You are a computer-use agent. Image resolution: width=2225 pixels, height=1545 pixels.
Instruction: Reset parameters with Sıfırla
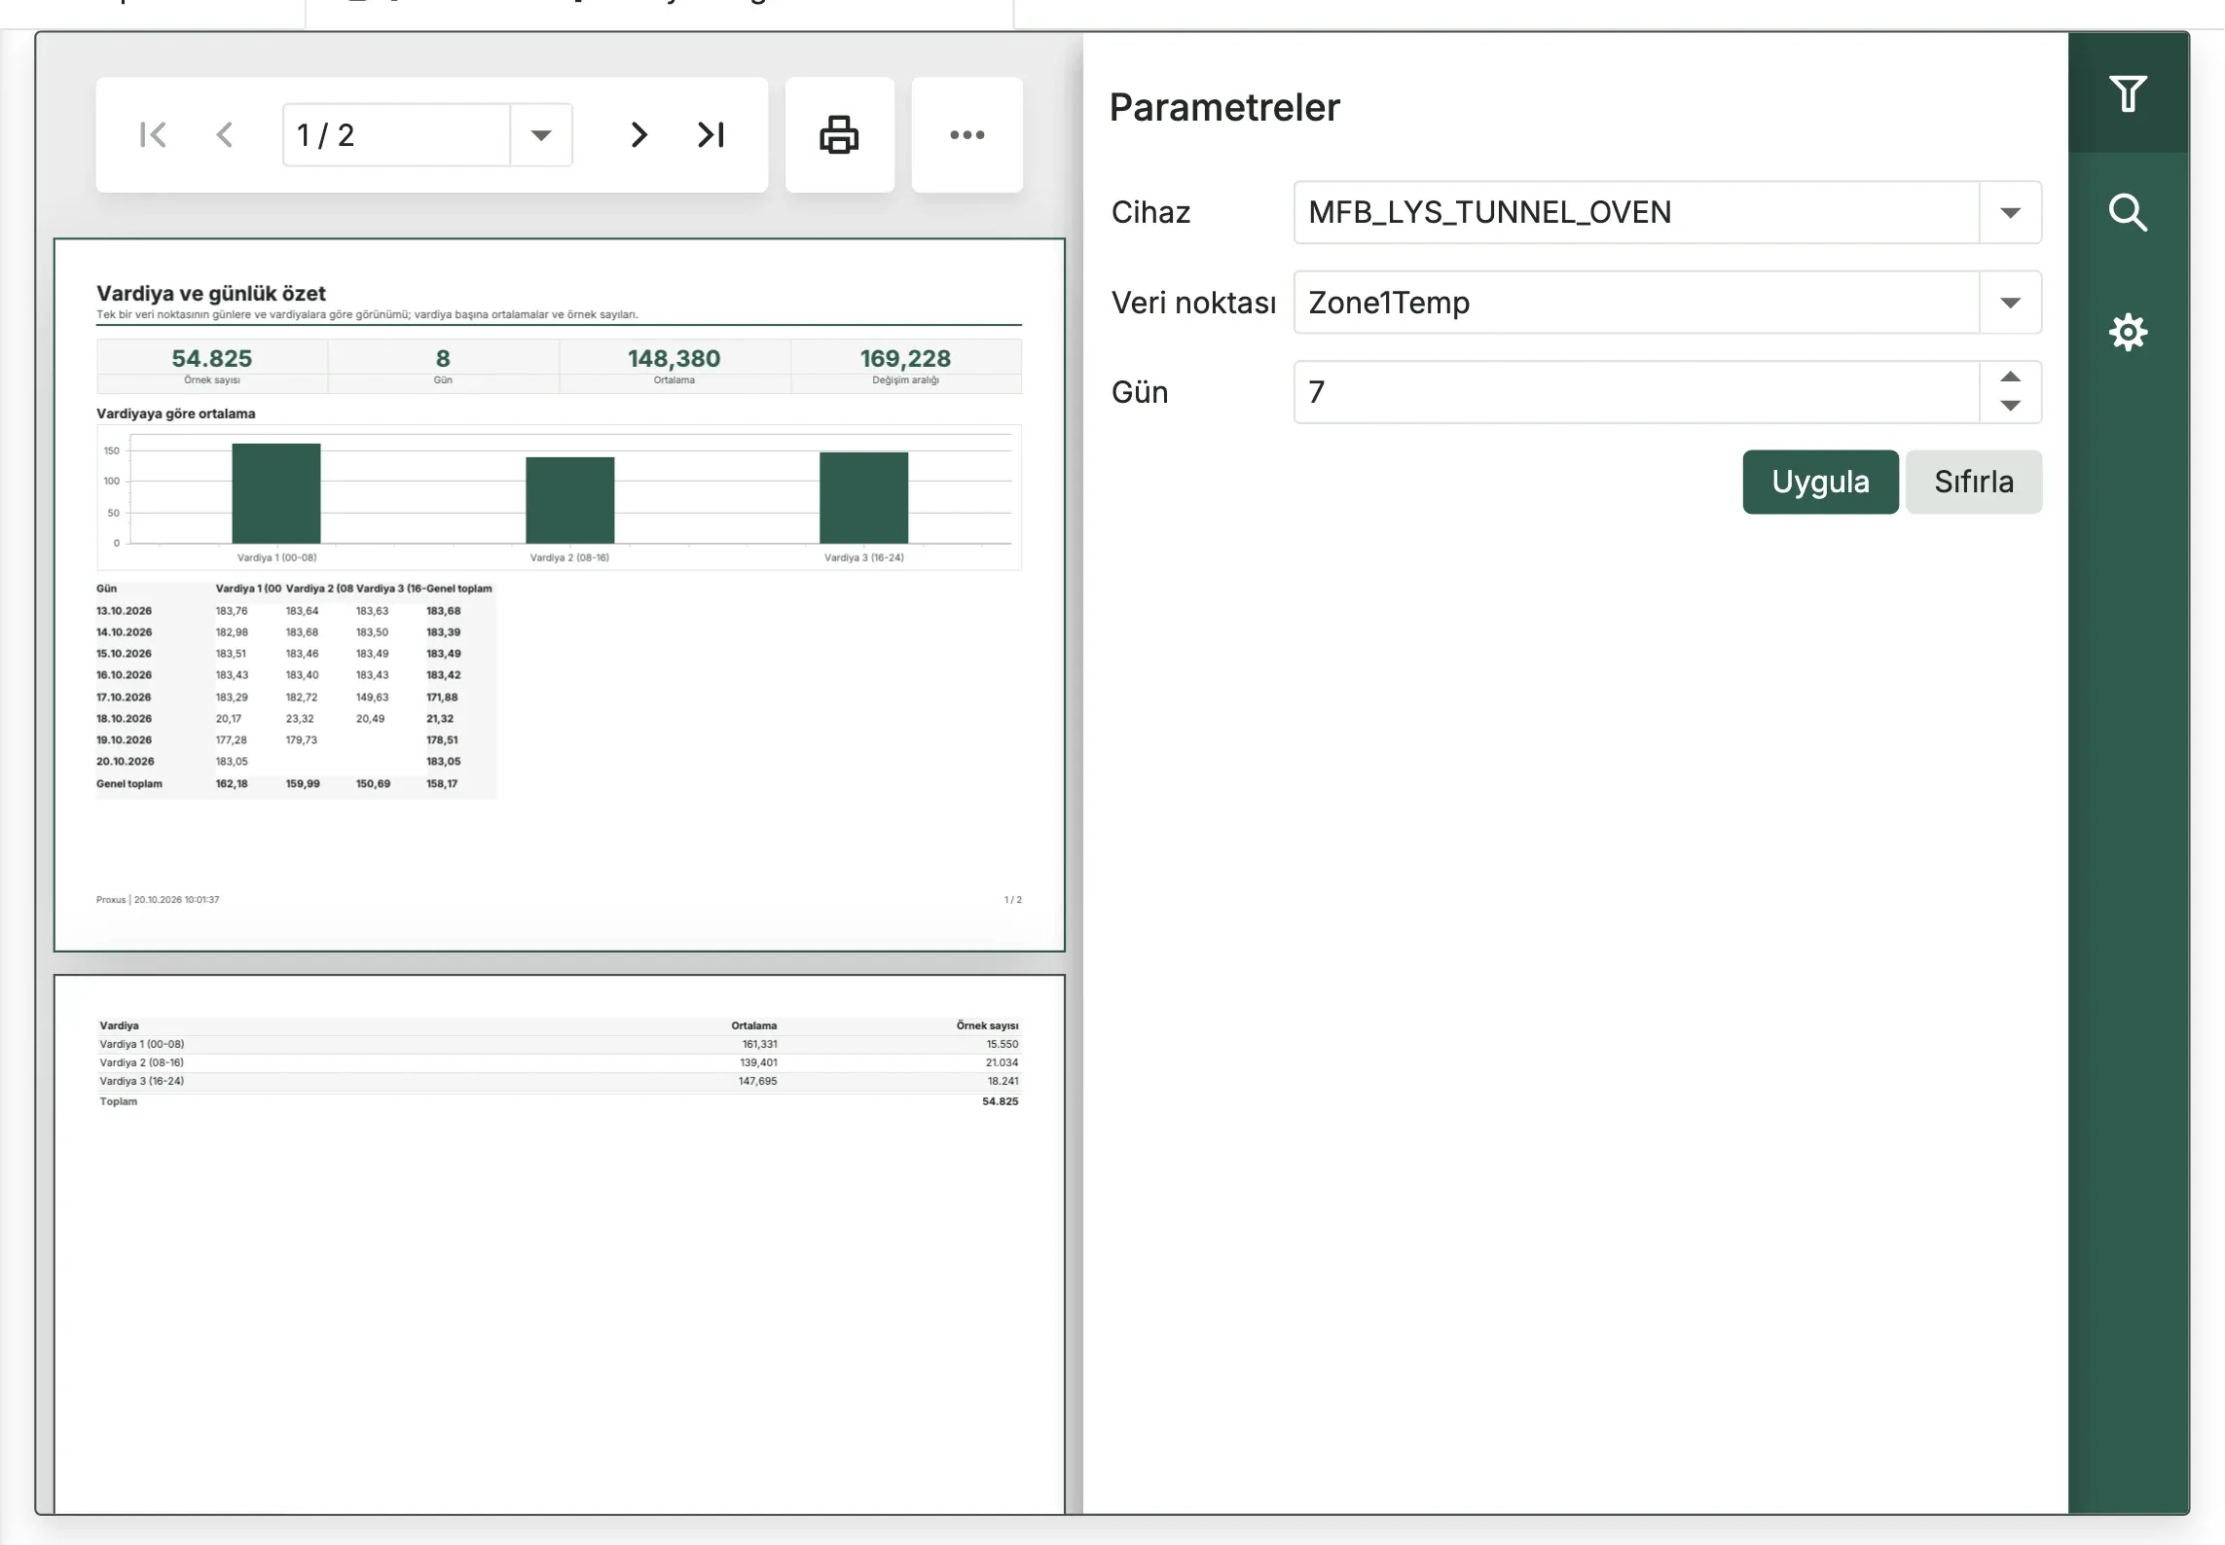click(x=1974, y=482)
